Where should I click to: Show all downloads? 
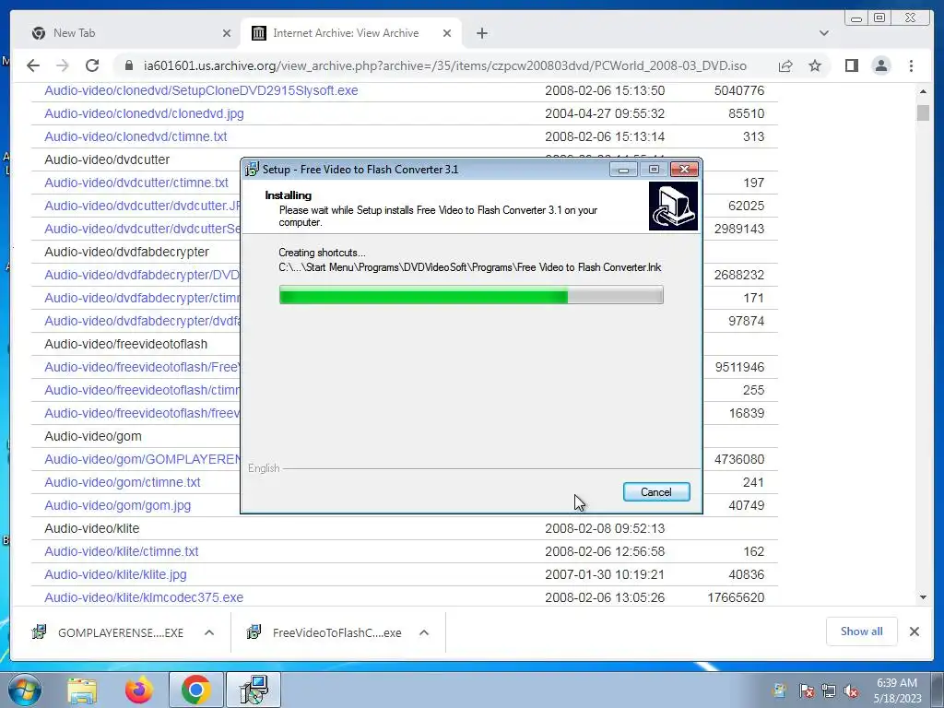(x=862, y=631)
